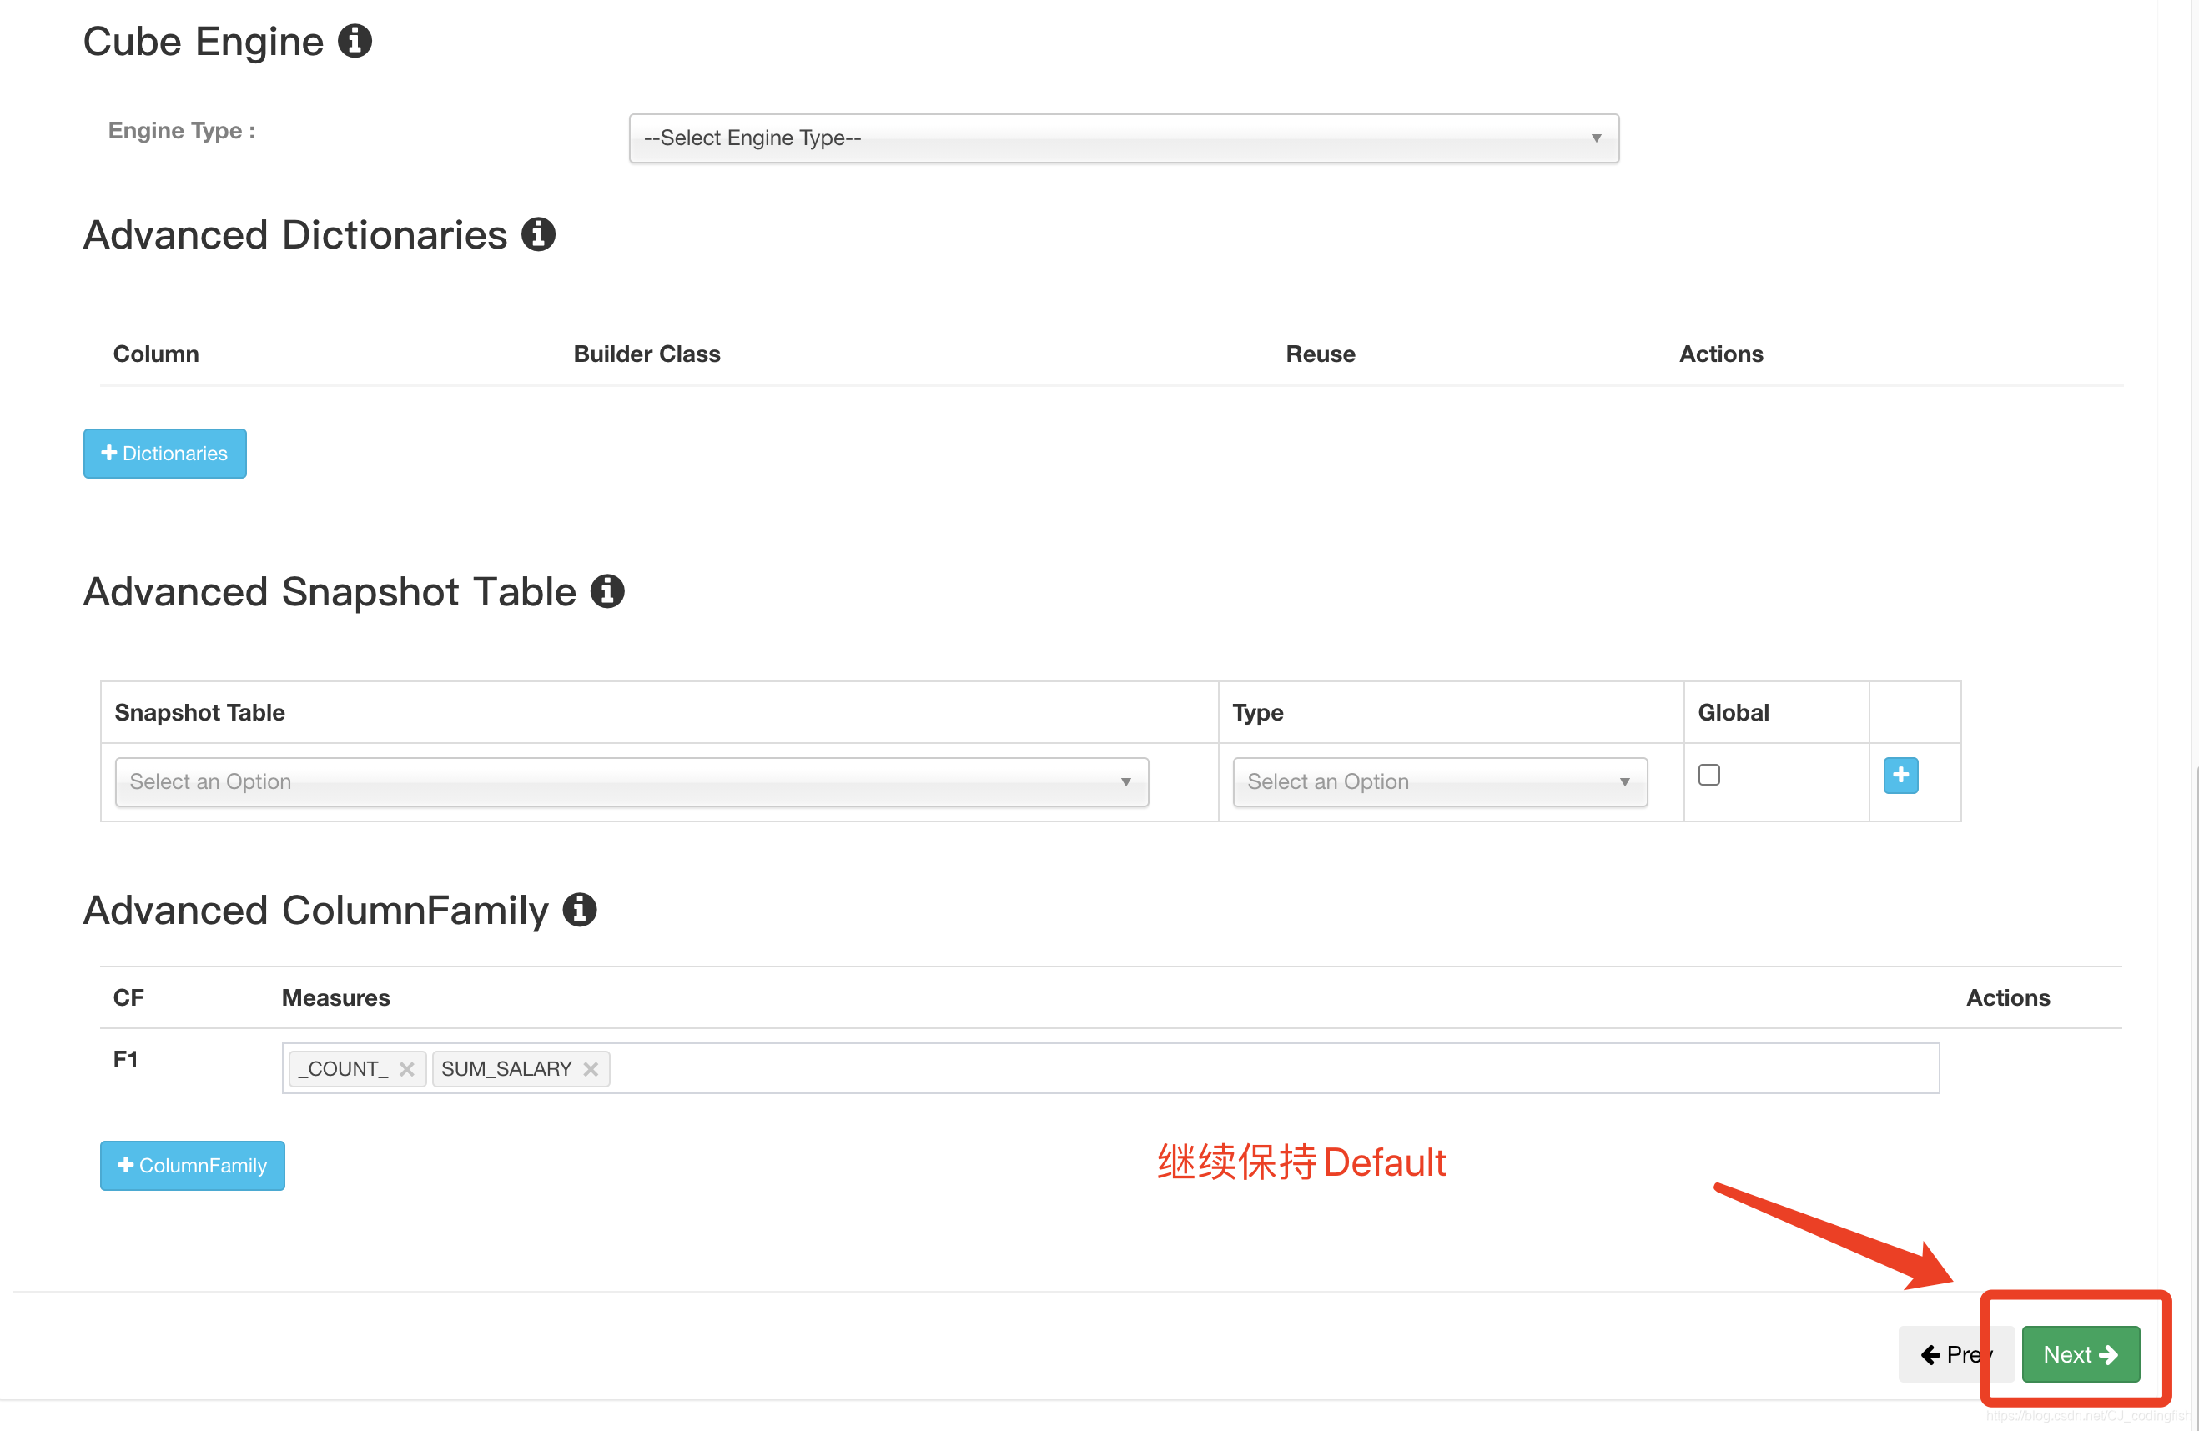This screenshot has height=1431, width=2199.
Task: Add a snapshot table row with the plus icon
Action: click(1900, 775)
